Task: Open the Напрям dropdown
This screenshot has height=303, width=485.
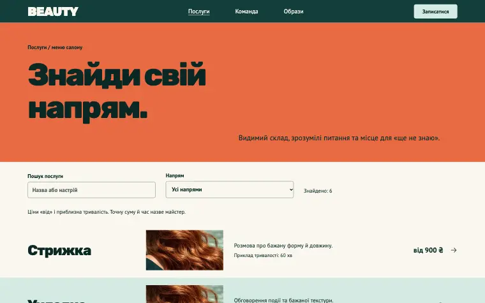Action: pyautogui.click(x=230, y=189)
